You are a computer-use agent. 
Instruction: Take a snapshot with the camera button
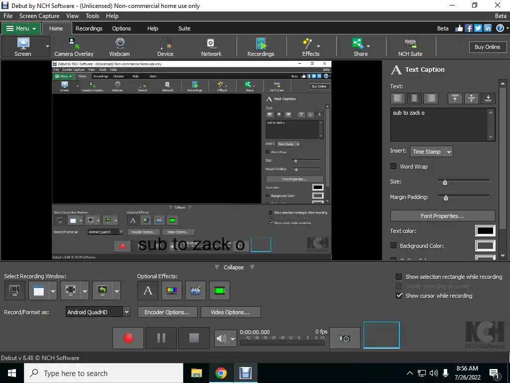[345, 338]
